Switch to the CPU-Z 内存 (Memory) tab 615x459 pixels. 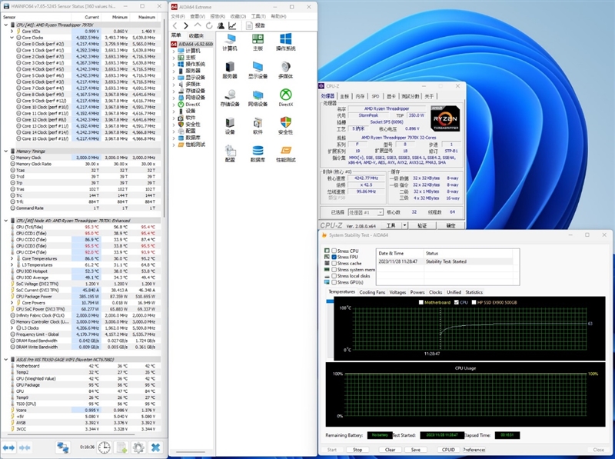(x=360, y=96)
